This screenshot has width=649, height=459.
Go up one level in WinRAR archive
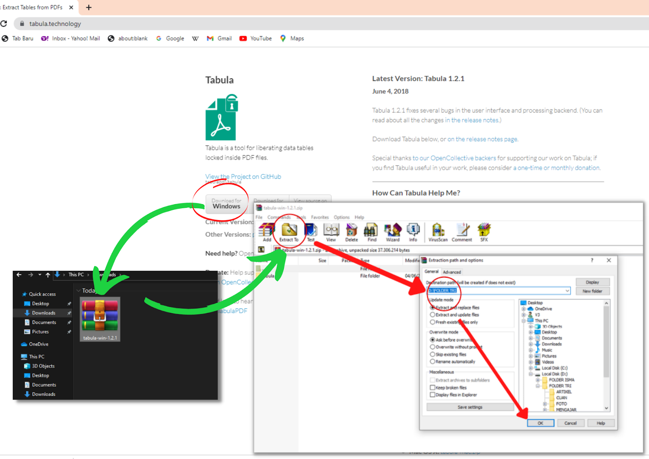262,250
